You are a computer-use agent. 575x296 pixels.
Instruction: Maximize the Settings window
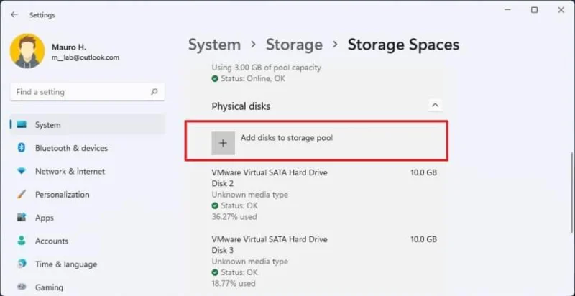pyautogui.click(x=534, y=10)
